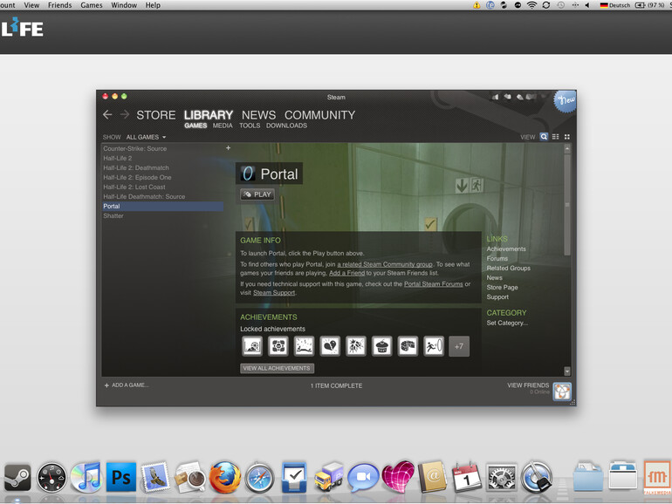Screen dimensions: 672x504
Task: Select the broken heart achievement icon
Action: (330, 346)
